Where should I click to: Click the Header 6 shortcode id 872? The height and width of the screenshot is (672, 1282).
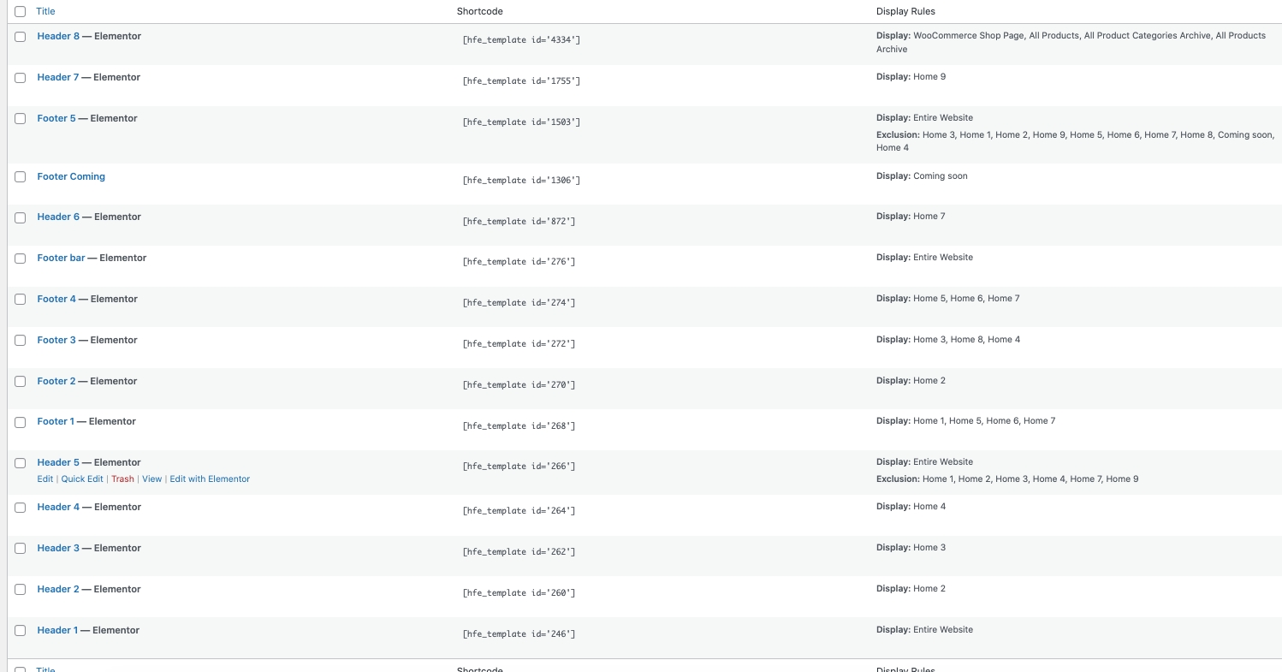(x=519, y=222)
